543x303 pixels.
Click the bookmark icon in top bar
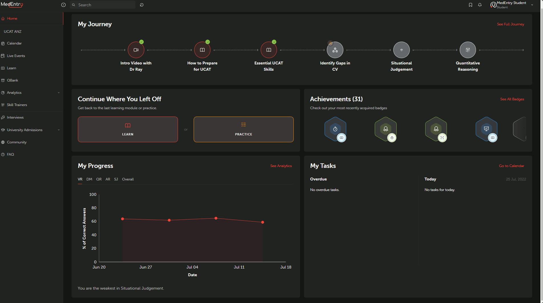click(x=471, y=5)
